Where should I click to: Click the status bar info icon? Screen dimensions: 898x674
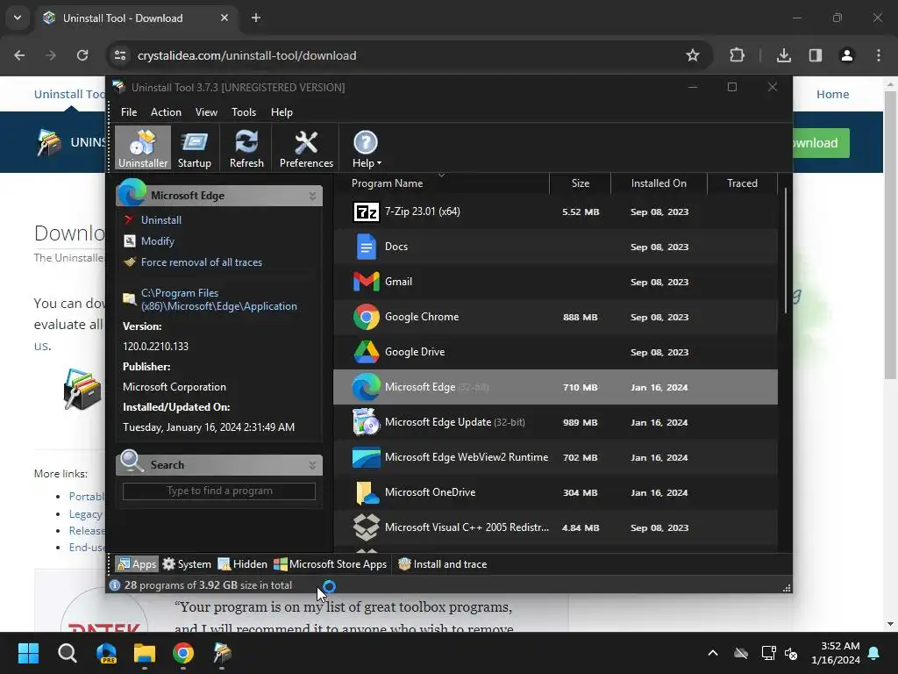(x=115, y=585)
